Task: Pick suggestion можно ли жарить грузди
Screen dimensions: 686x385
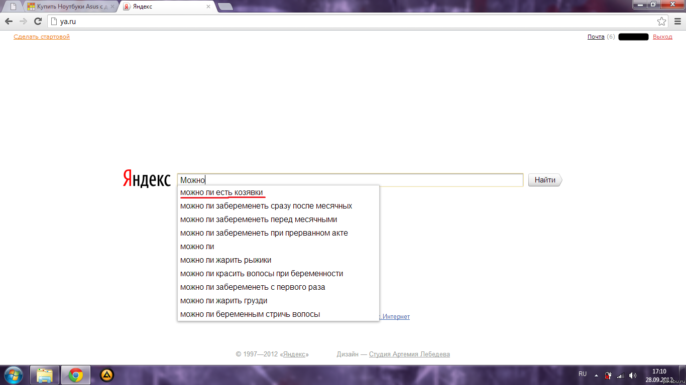Action: 278,301
